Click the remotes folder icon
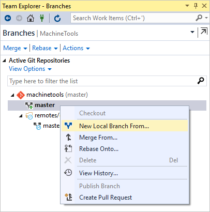The width and height of the screenshot is (210, 212). pyautogui.click(x=29, y=116)
